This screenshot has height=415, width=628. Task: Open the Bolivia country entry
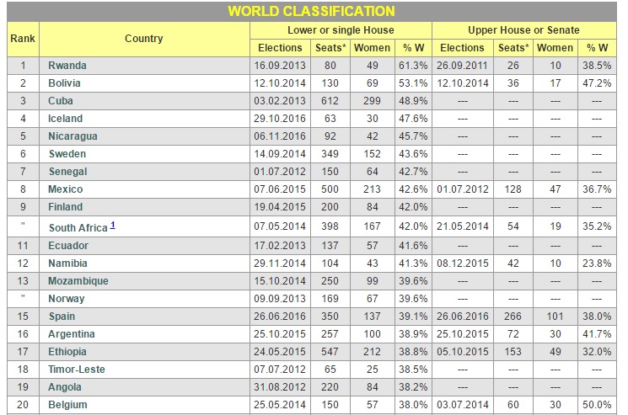pos(66,83)
